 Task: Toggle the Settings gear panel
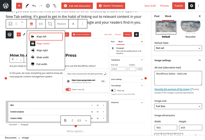pos(192,6)
